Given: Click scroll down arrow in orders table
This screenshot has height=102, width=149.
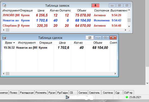Looking at the screenshot, I should tap(129, 26).
